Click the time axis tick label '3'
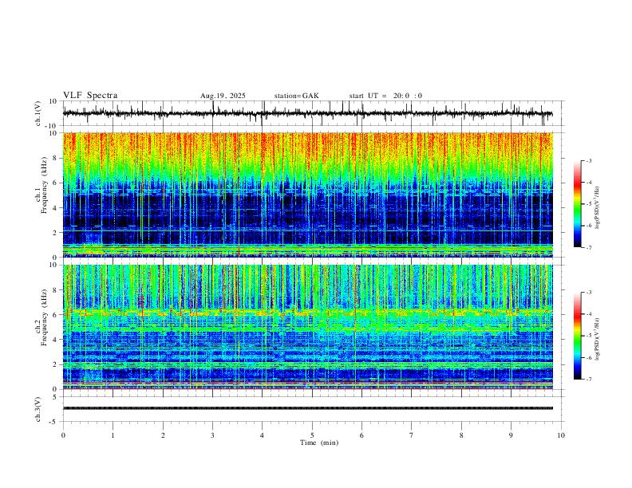632x488 pixels. [212, 435]
